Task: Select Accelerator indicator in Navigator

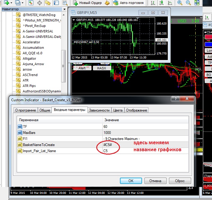Action: click(x=31, y=42)
